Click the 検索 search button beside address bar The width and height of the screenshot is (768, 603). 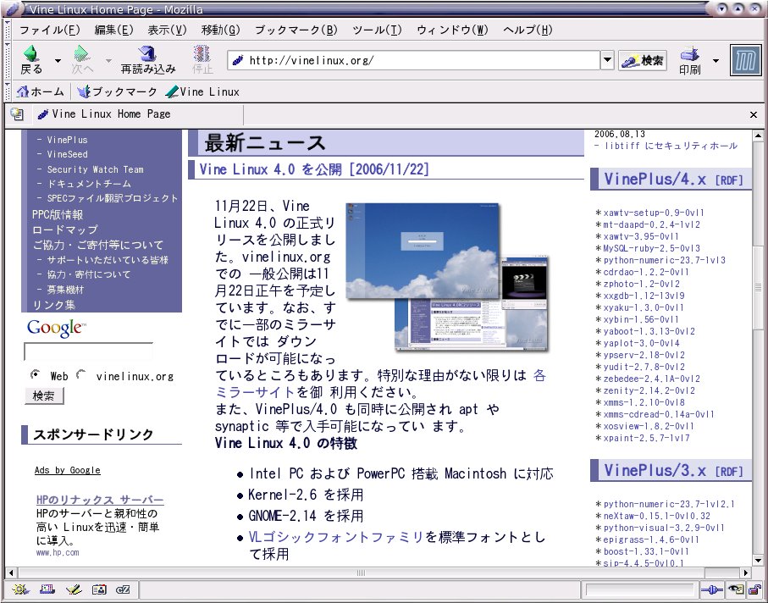click(642, 60)
